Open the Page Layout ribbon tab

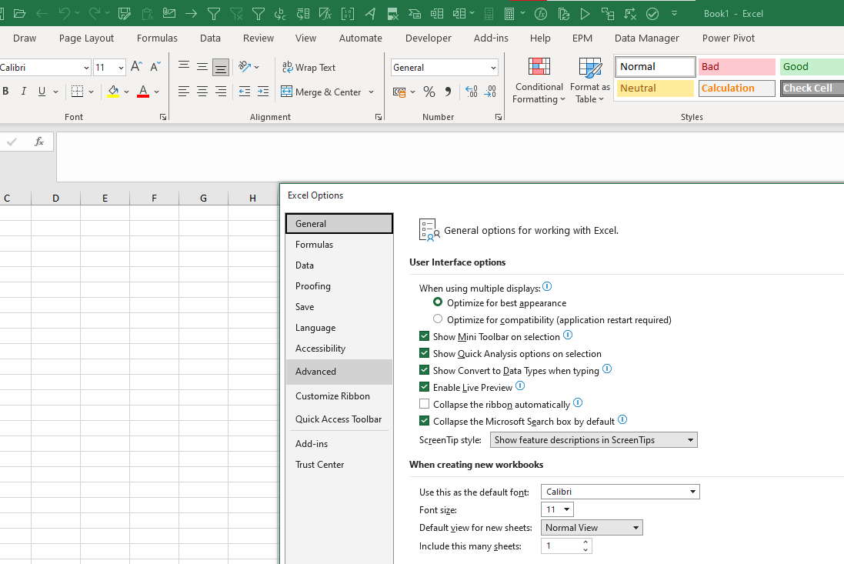[x=86, y=38]
